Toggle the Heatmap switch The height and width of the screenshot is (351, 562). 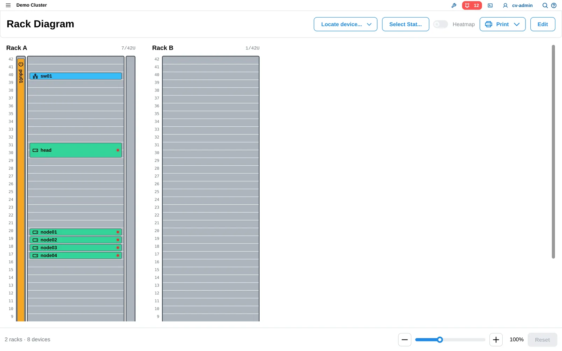click(x=440, y=24)
